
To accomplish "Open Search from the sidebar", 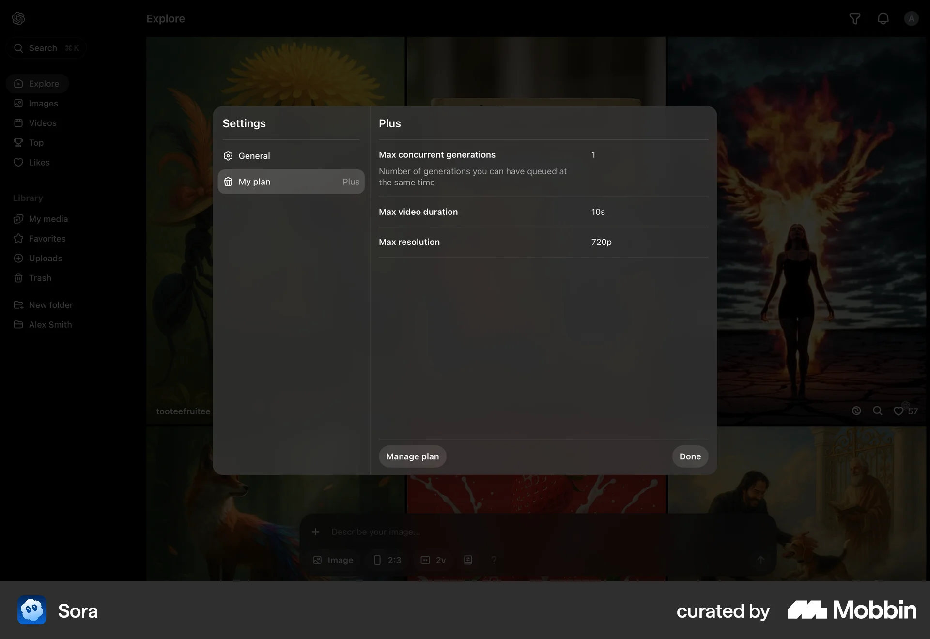I will [x=46, y=48].
